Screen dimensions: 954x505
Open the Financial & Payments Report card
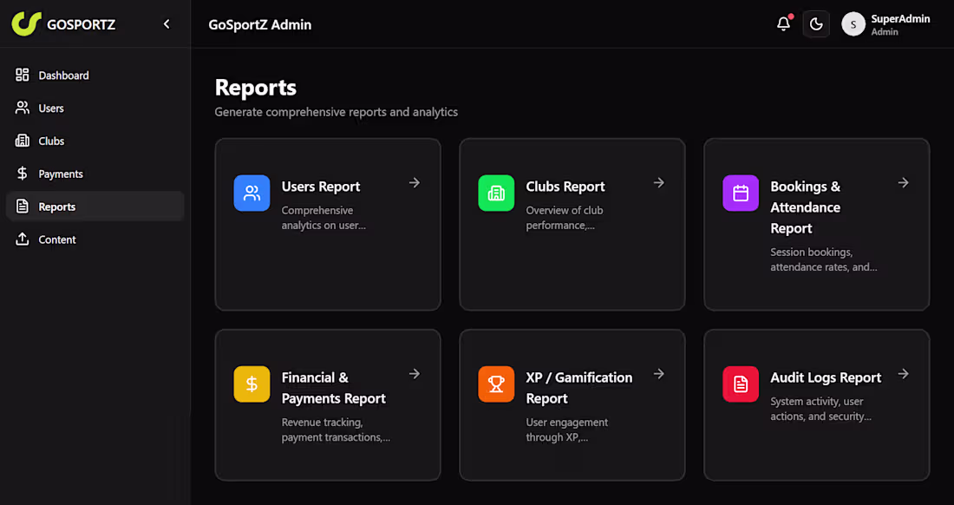[328, 405]
